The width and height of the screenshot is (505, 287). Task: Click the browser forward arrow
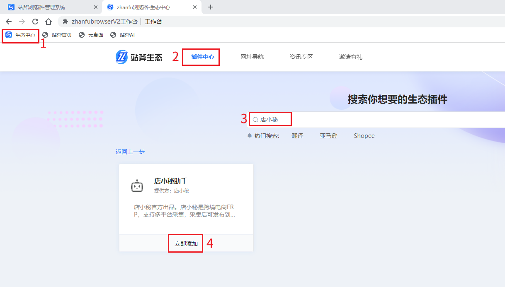click(x=22, y=22)
